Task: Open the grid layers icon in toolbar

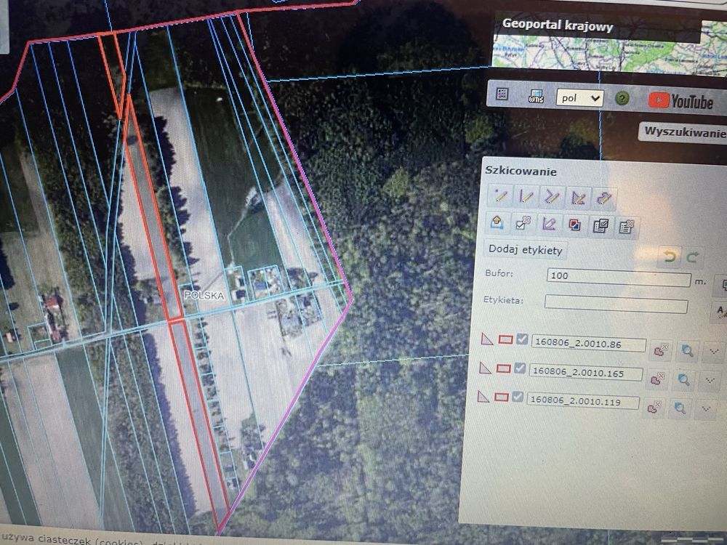Action: (502, 94)
